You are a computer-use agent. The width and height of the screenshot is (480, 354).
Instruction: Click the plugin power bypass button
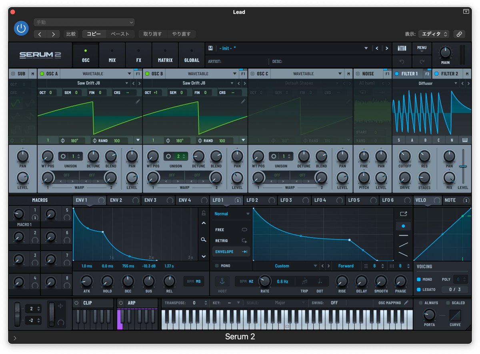point(21,28)
